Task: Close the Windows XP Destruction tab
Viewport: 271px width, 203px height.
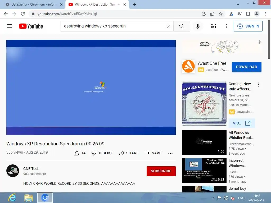Action: [125, 4]
